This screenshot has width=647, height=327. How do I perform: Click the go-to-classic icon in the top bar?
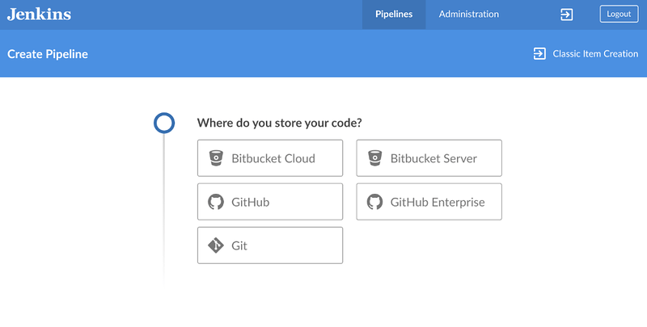[x=566, y=15]
